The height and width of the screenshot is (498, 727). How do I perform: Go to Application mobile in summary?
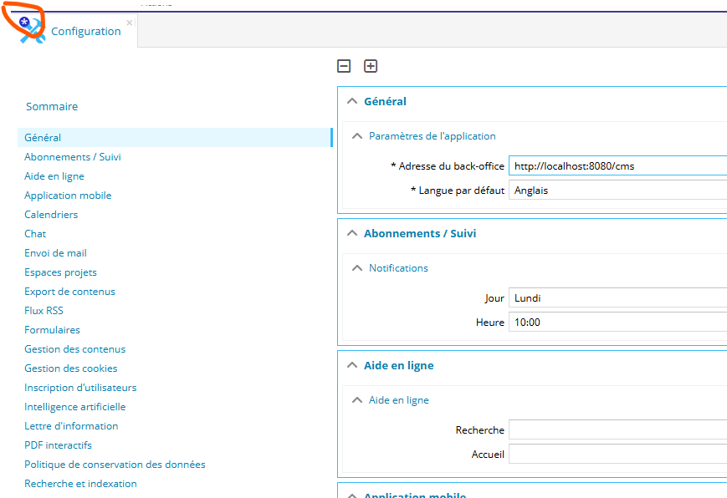pyautogui.click(x=68, y=196)
